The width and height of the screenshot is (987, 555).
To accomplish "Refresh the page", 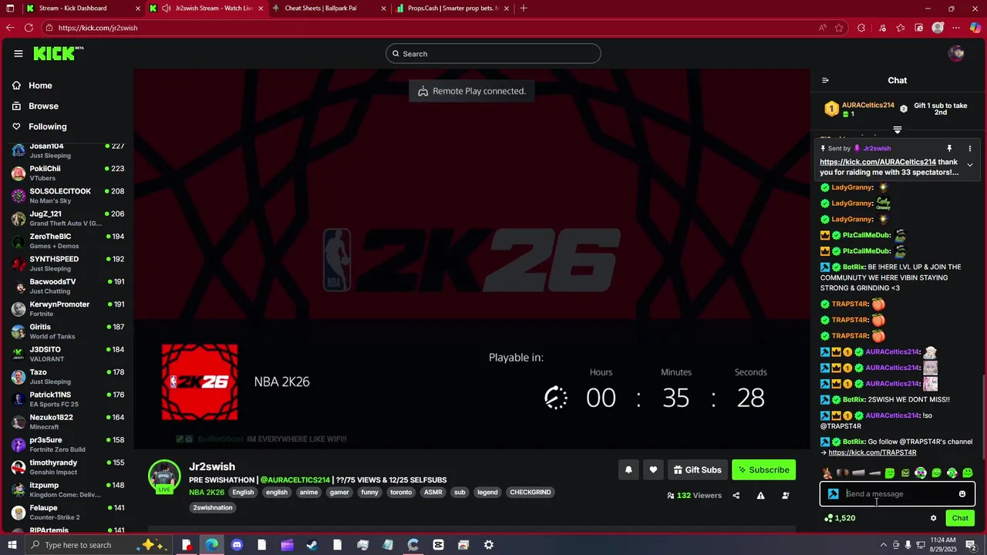I will point(29,28).
